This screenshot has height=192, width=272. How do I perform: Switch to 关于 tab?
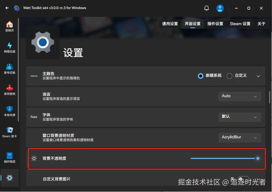[x=261, y=24]
